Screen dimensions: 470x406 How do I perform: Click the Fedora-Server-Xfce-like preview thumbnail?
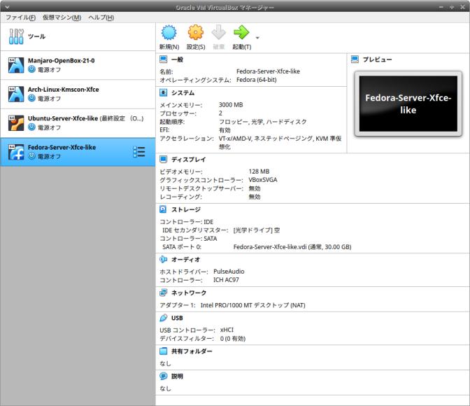pos(408,104)
